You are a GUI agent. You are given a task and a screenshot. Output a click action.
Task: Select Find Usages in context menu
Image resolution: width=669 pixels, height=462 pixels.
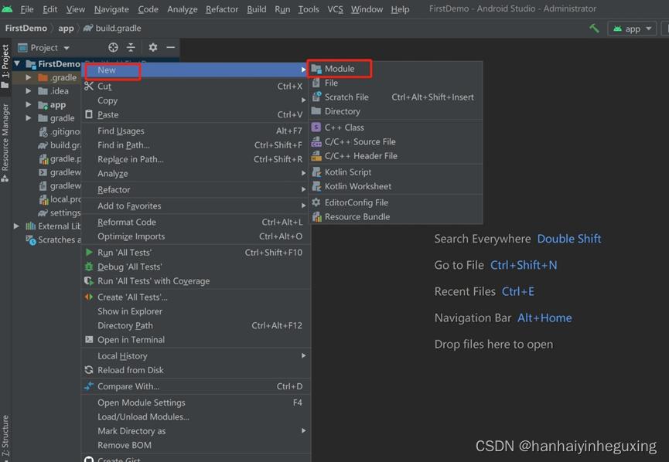point(196,131)
